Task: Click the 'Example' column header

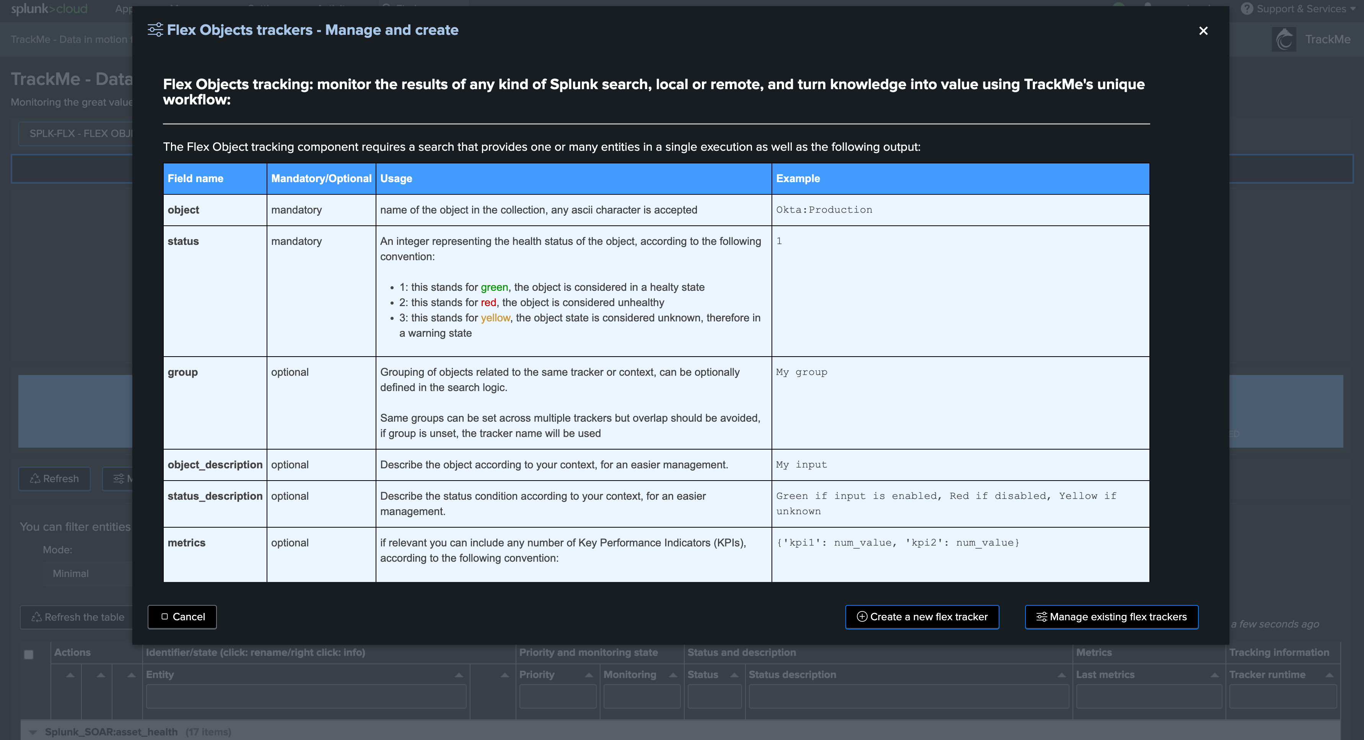Action: [x=960, y=179]
